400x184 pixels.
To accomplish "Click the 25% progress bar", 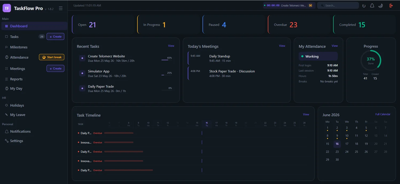I will pyautogui.click(x=167, y=75).
